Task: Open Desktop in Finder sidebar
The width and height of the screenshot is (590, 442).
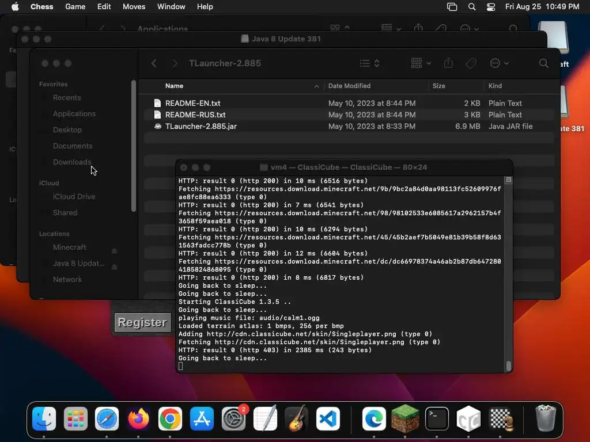Action: pyautogui.click(x=67, y=129)
